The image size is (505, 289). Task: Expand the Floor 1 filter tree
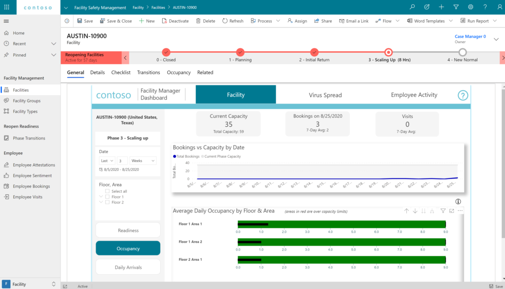(x=101, y=197)
